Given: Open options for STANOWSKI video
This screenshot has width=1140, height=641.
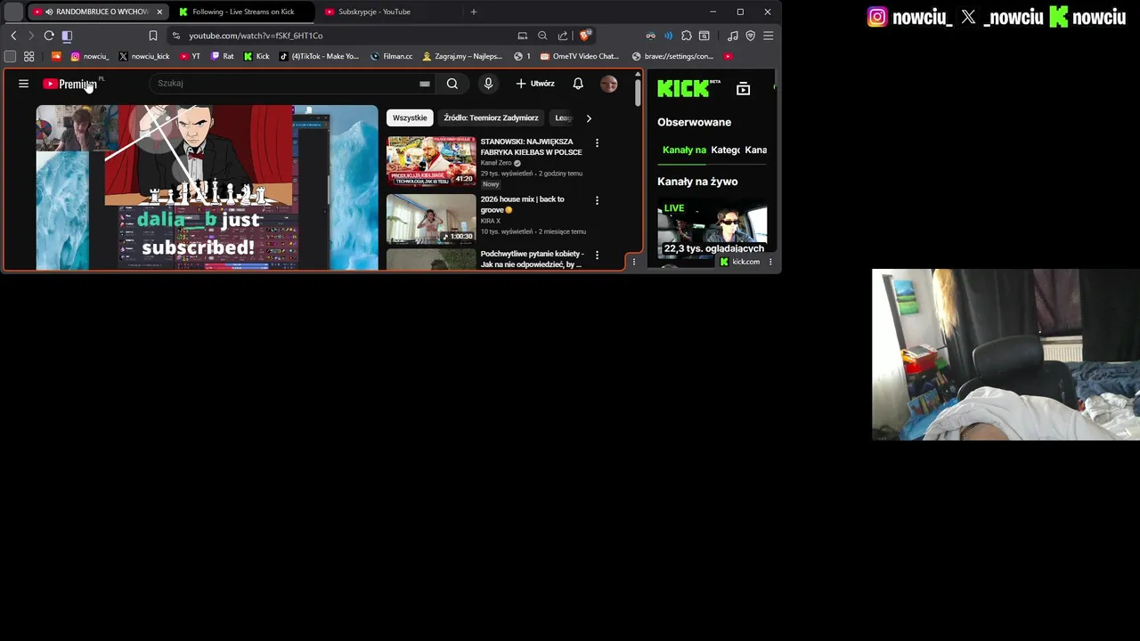Looking at the screenshot, I should tap(597, 142).
